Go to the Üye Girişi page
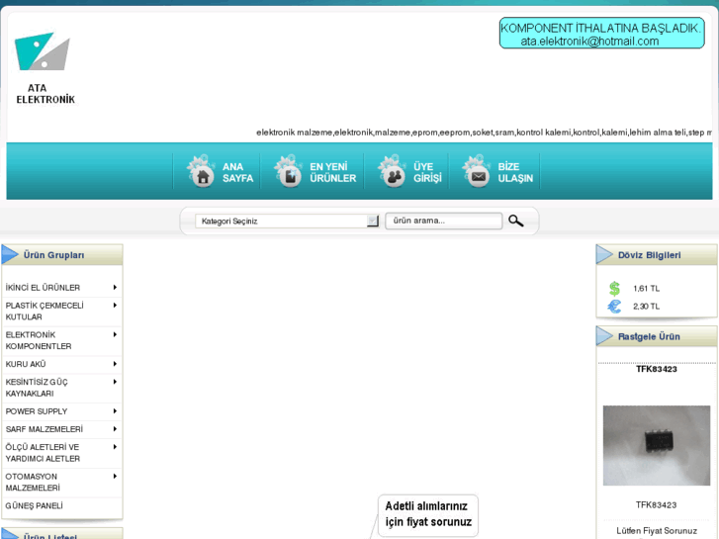 (427, 172)
